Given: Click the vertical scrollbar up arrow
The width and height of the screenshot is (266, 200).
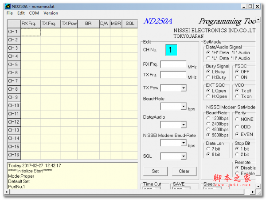Looking at the screenshot, I should (x=258, y=20).
